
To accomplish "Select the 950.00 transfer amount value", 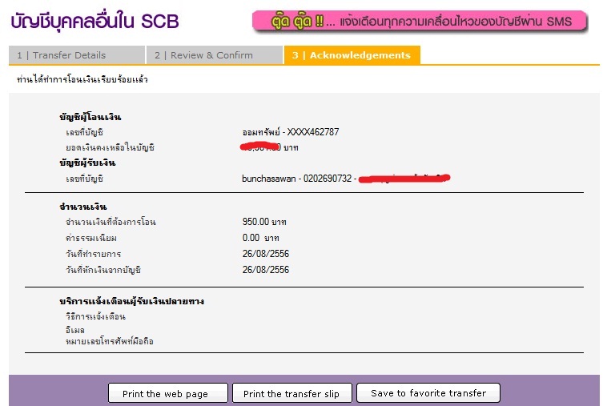I will pos(264,222).
